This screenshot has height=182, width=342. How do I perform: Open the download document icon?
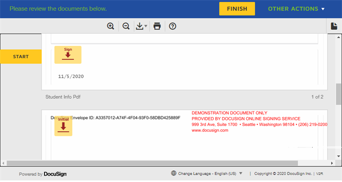(139, 26)
